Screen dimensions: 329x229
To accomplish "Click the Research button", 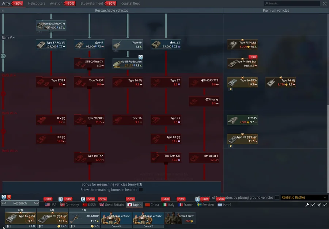I will click(20, 203).
